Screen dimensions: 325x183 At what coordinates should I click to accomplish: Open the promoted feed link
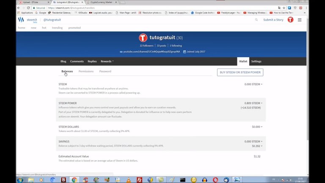coord(74,28)
